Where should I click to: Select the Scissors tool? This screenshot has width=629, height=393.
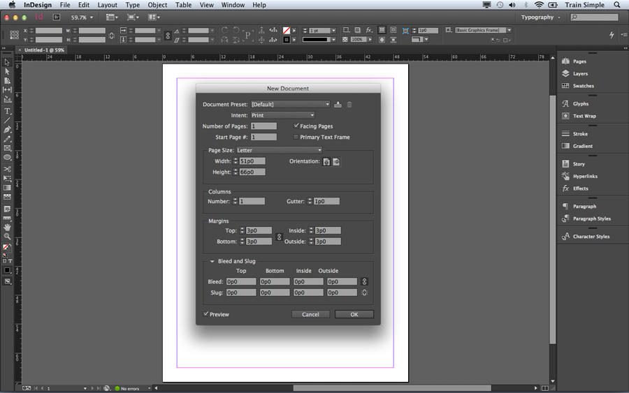point(7,169)
